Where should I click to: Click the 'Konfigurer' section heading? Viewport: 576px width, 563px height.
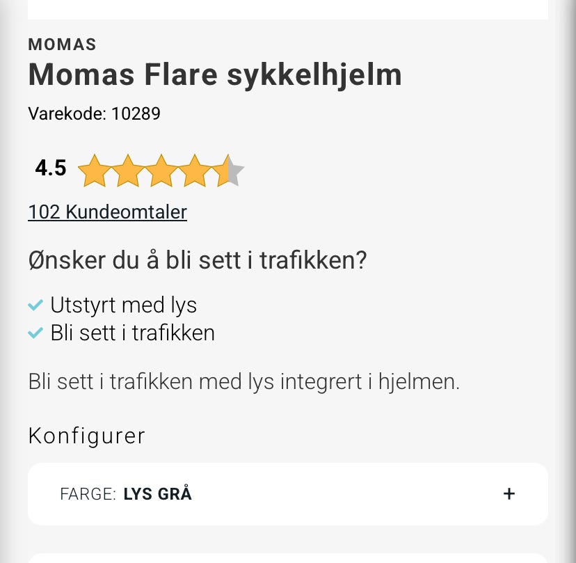(86, 436)
